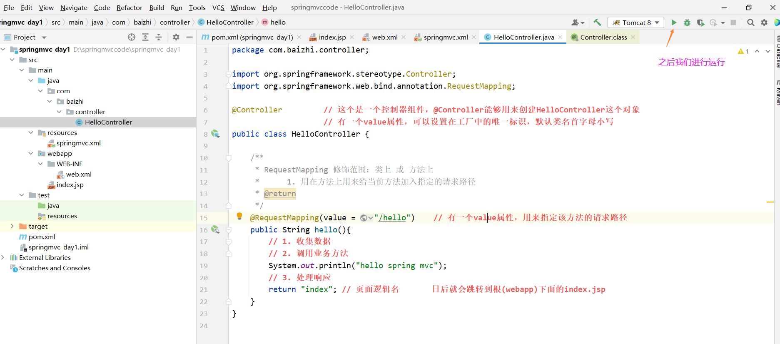Select pom.xml in project tree
The height and width of the screenshot is (344, 780).
point(42,237)
